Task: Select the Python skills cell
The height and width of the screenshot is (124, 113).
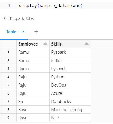Action: (x=70, y=77)
